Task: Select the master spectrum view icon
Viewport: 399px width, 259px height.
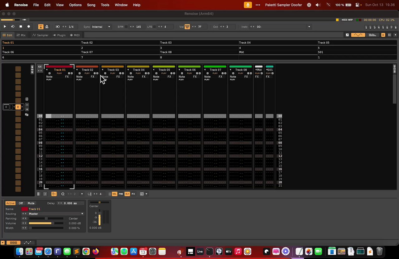Action: click(372, 35)
